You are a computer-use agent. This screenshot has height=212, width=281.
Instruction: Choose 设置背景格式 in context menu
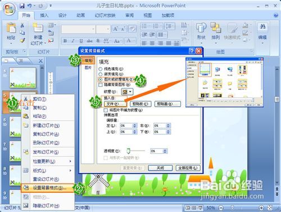[x=48, y=188]
